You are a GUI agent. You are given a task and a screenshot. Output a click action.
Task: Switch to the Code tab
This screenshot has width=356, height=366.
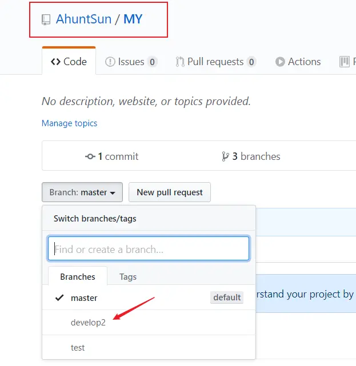coord(69,62)
